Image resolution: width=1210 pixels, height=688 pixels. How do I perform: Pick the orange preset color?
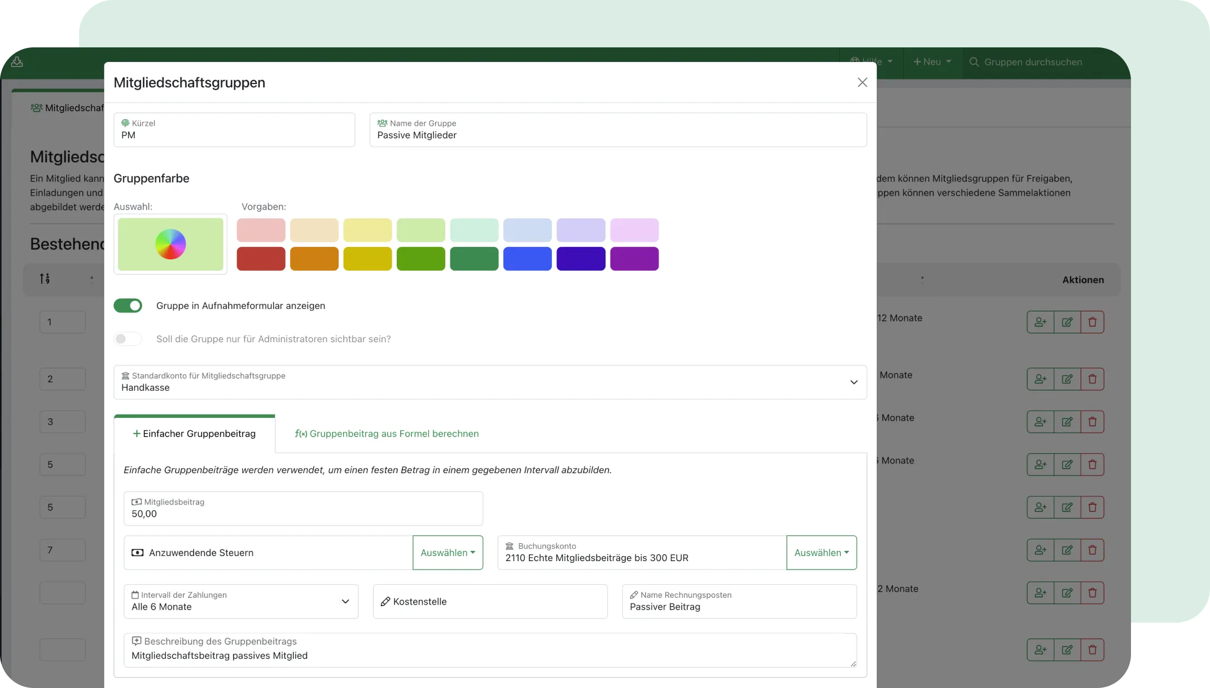[x=314, y=259]
